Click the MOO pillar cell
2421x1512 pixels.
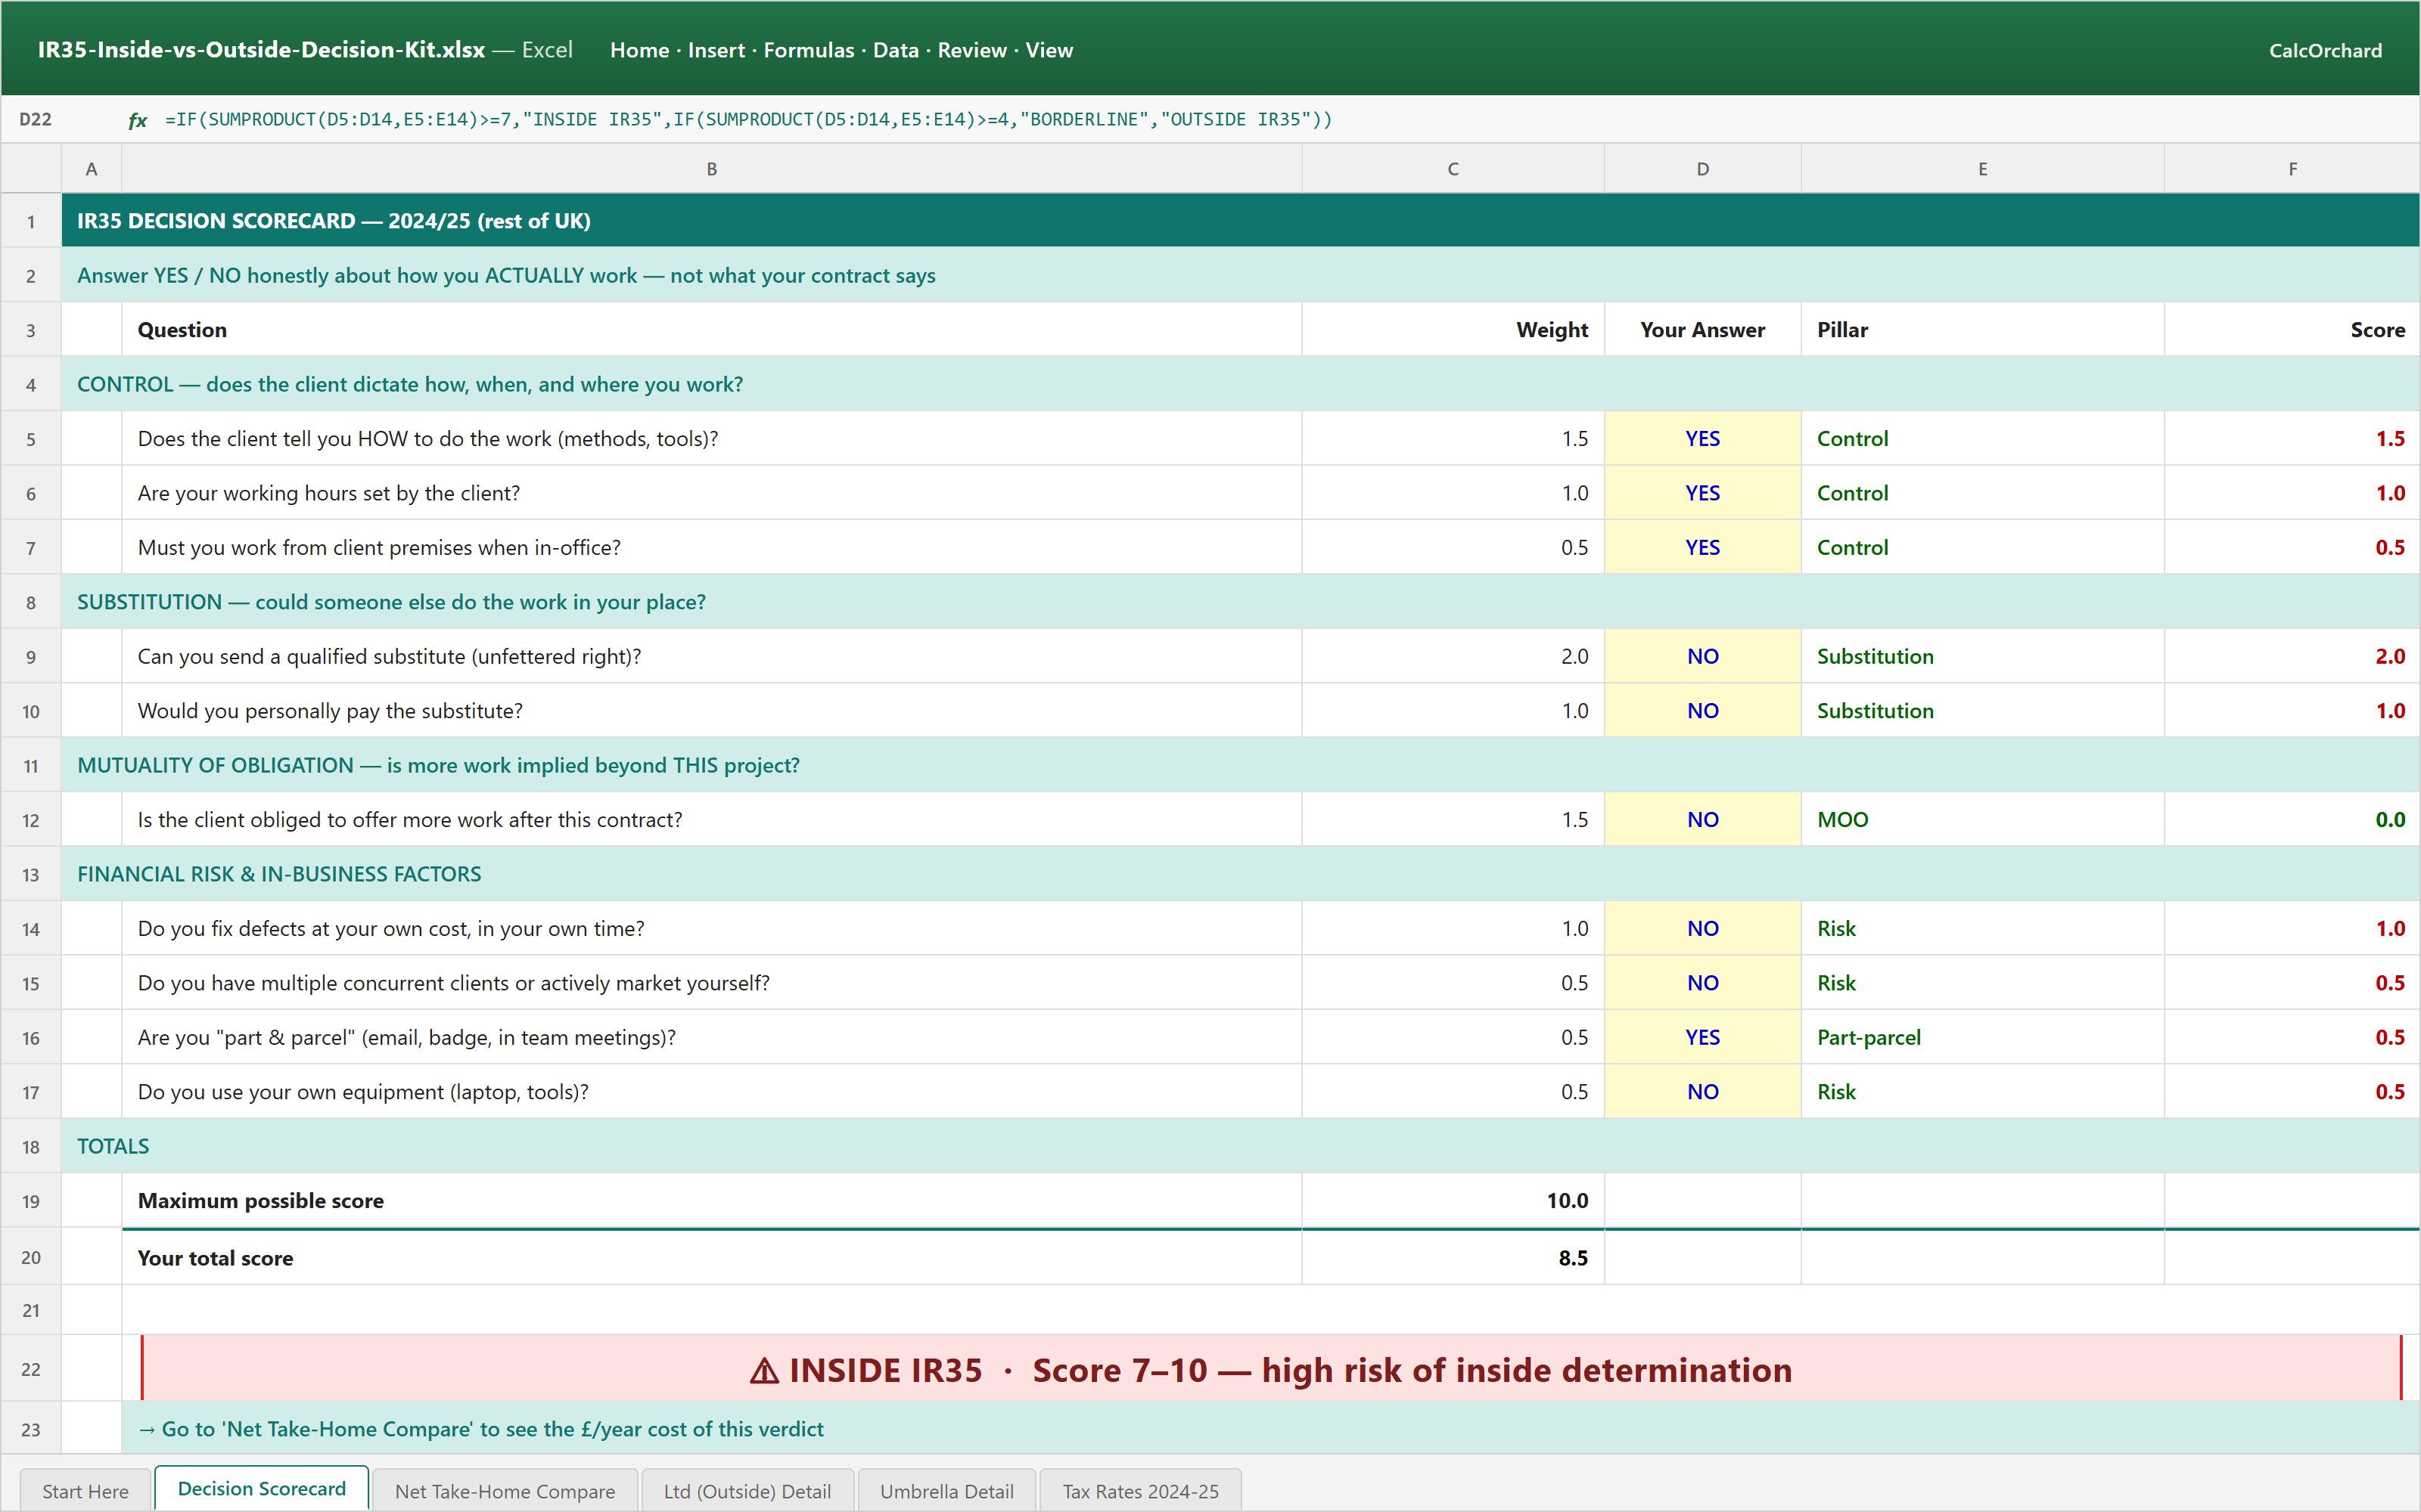pyautogui.click(x=1983, y=820)
